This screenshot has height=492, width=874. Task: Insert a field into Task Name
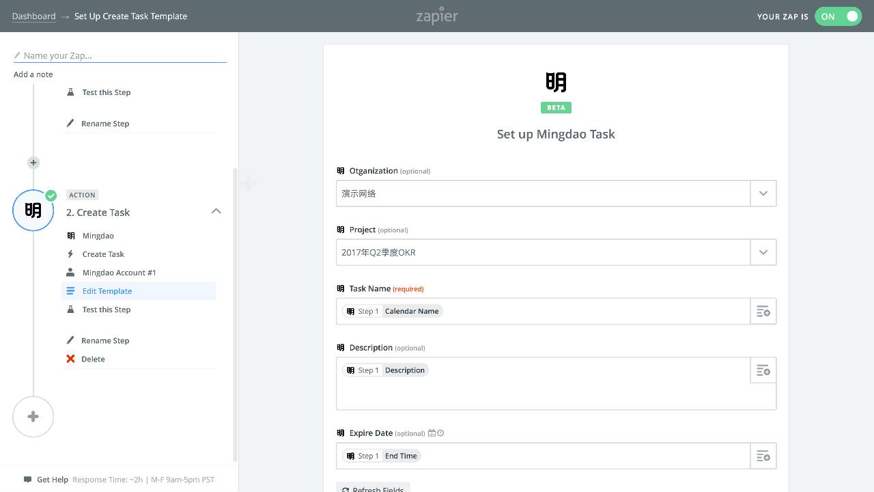(x=763, y=312)
